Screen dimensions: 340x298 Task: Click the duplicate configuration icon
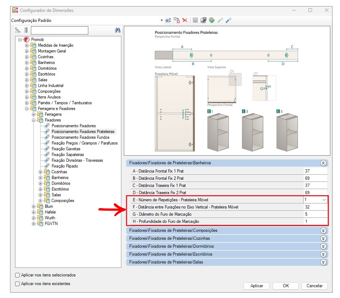(176, 20)
